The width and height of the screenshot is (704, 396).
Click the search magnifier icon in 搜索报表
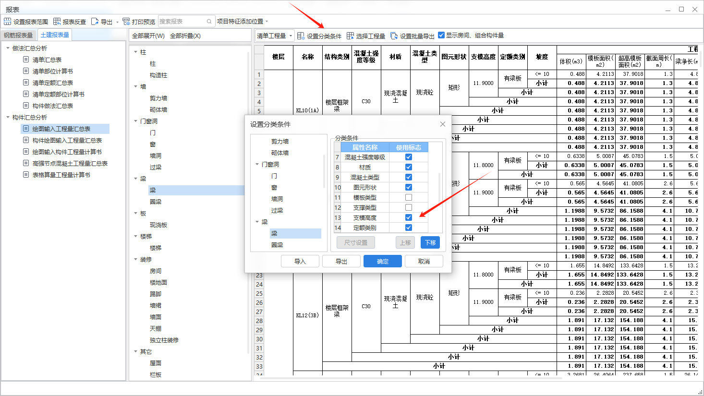(x=209, y=22)
